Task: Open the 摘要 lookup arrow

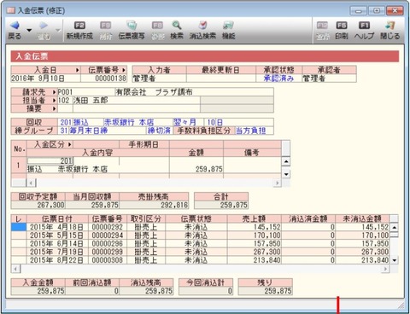Action: [x=54, y=108]
